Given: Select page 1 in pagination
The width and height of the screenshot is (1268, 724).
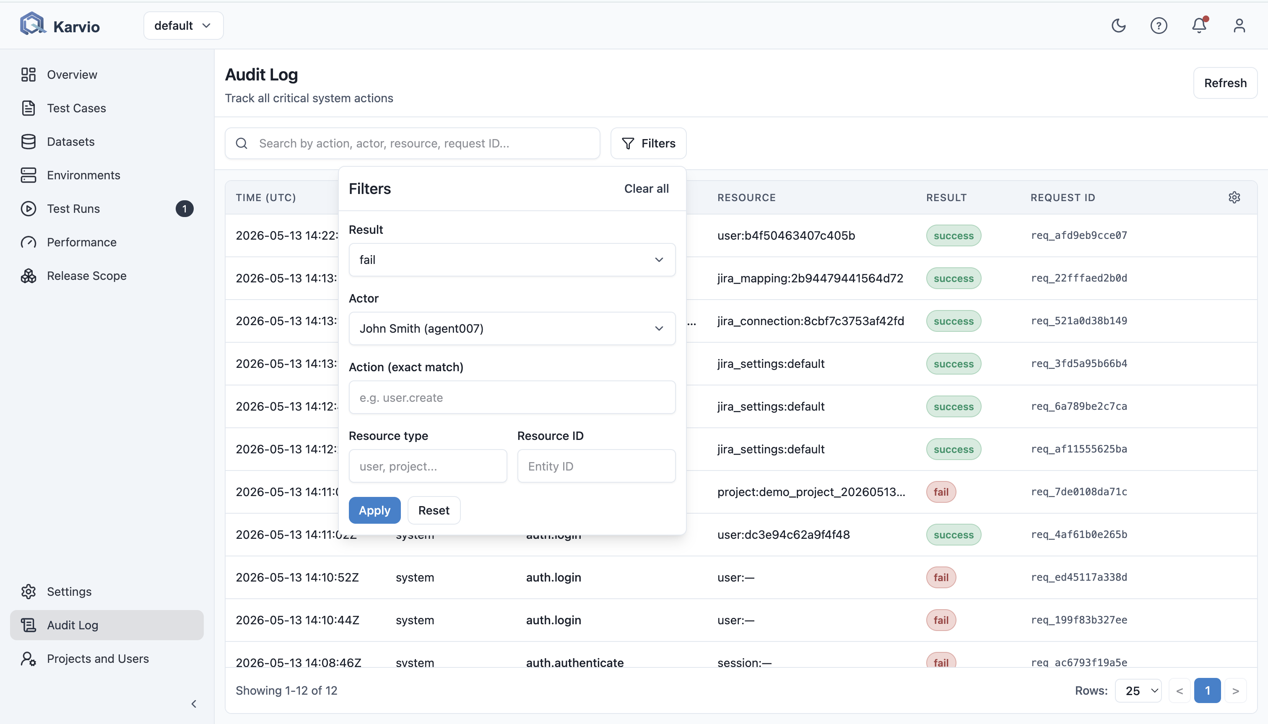Looking at the screenshot, I should (1207, 690).
